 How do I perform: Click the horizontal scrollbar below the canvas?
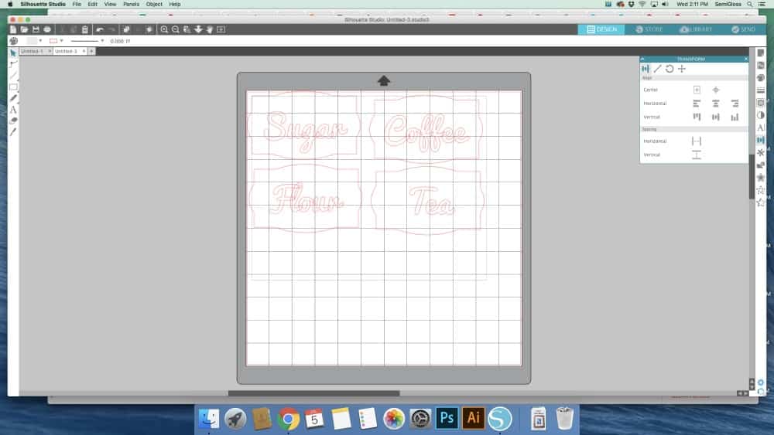313,393
